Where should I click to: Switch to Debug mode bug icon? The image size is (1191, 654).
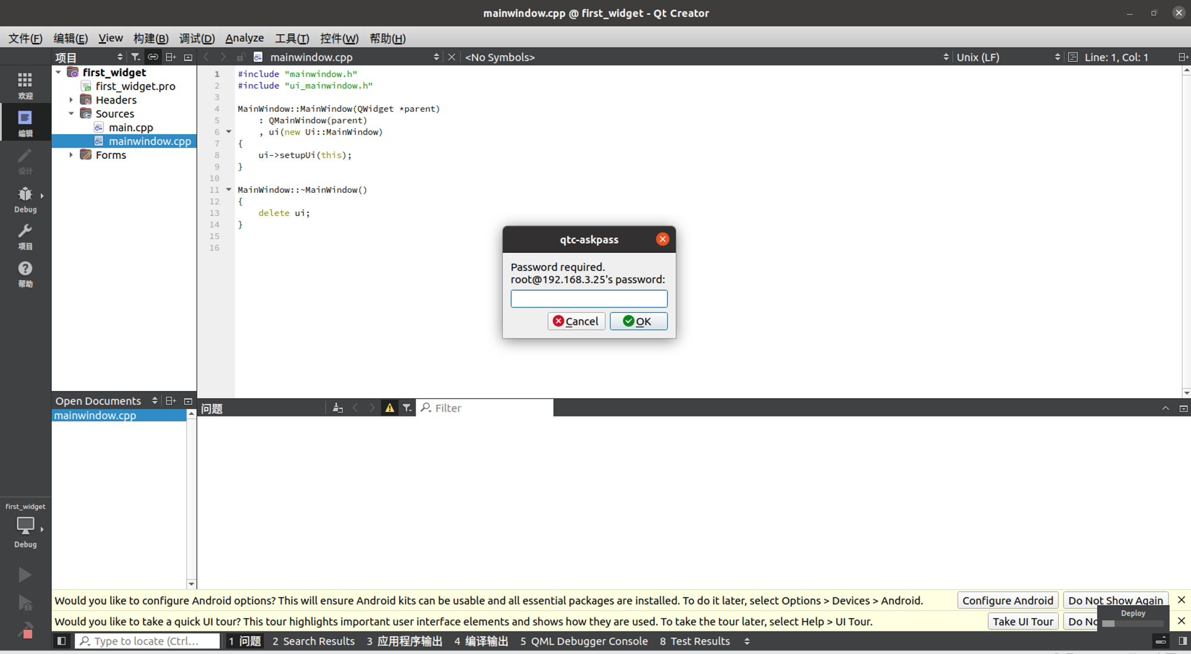(x=25, y=199)
